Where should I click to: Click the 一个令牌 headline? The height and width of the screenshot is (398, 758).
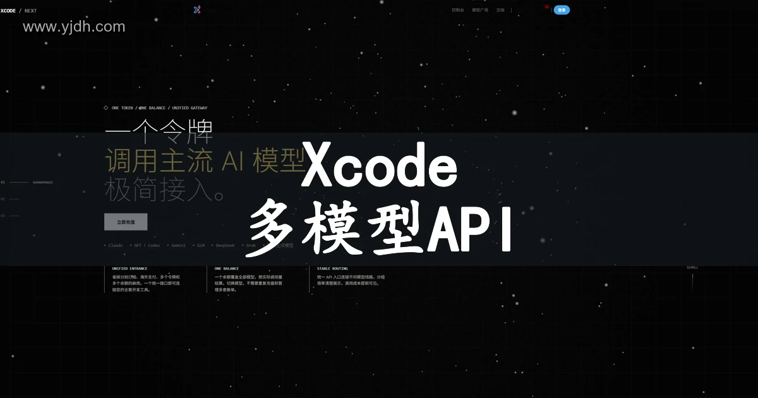pyautogui.click(x=159, y=132)
